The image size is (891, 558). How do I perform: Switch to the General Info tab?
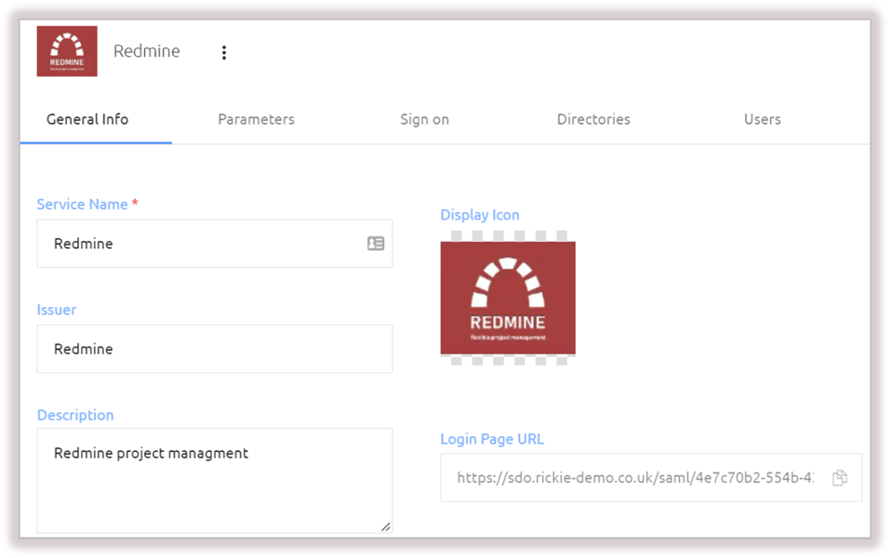pos(87,119)
